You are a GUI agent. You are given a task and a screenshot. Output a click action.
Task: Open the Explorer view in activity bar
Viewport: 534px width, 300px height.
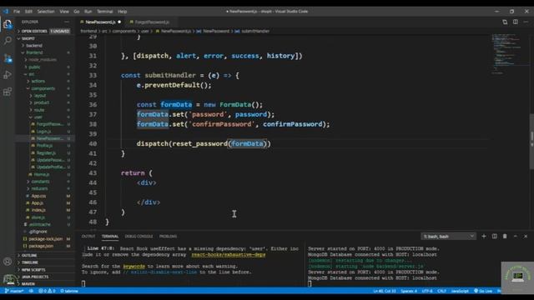(x=8, y=24)
